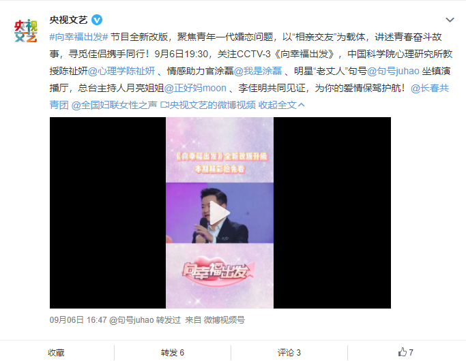Image resolution: width=466 pixels, height=361 pixels.
Task: Open @全国妇联女性之声 profile
Action: click(x=114, y=105)
